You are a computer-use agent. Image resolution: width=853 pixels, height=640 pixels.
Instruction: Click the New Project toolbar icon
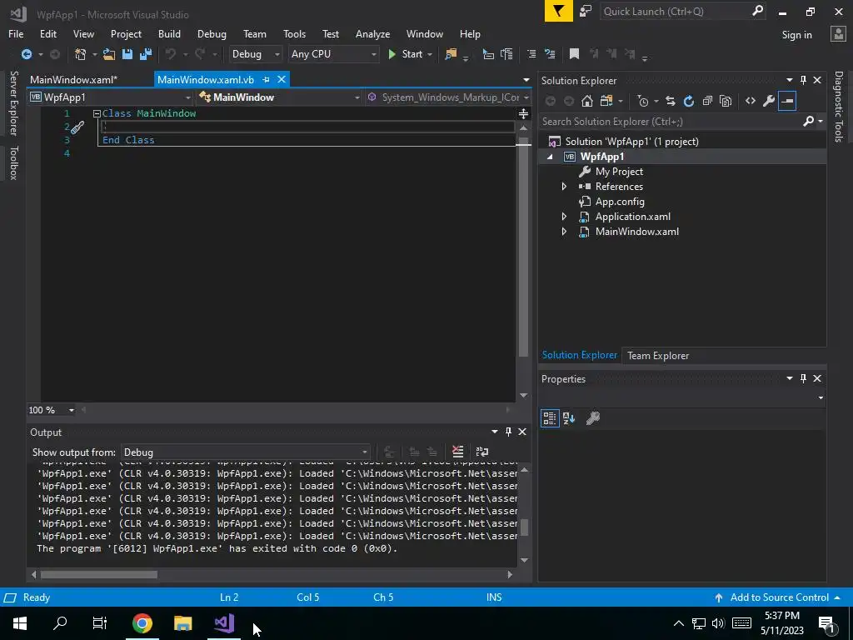81,54
